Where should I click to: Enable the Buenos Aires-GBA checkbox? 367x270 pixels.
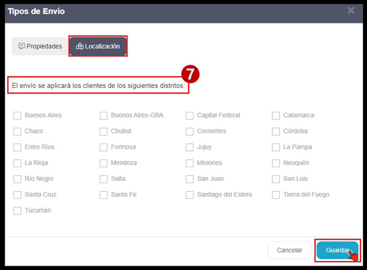click(104, 116)
